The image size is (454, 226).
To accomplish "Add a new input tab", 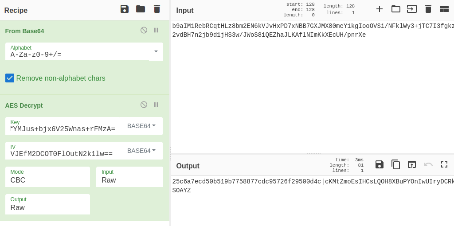I will click(380, 9).
